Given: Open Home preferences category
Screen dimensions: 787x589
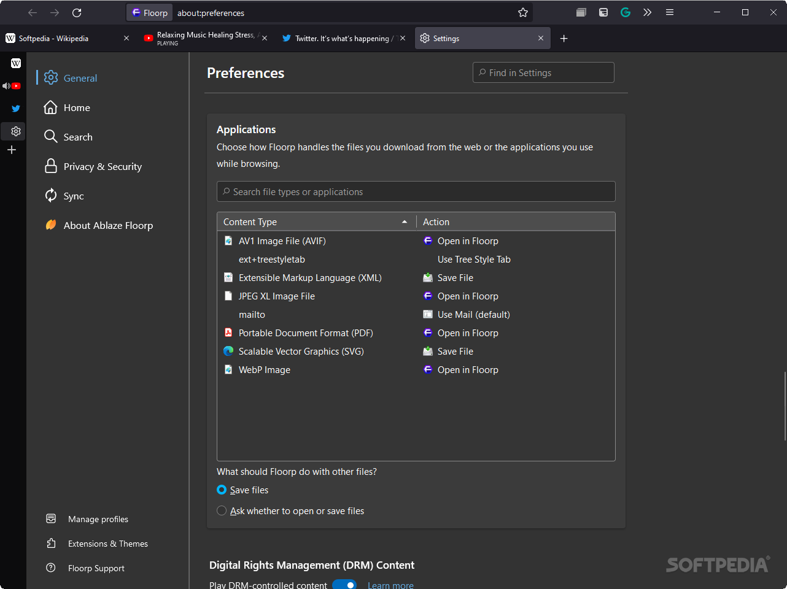Looking at the screenshot, I should [68, 107].
